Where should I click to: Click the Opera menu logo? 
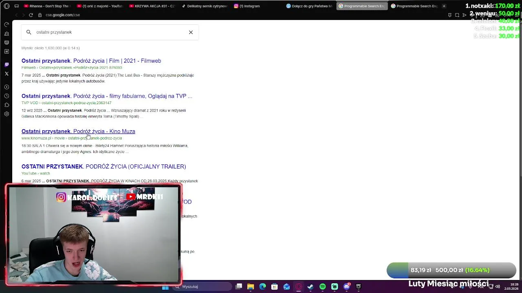pos(7,6)
